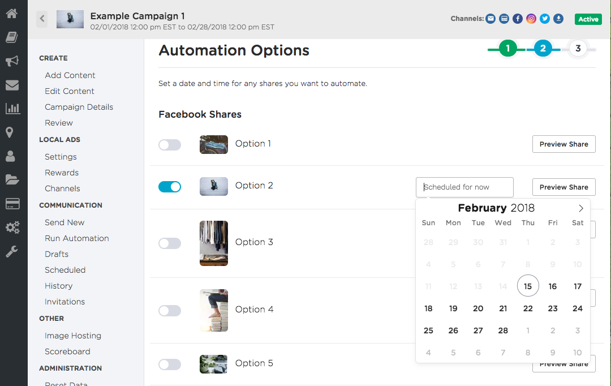This screenshot has width=611, height=386.
Task: Enable the Option 4 share toggle
Action: coord(170,311)
